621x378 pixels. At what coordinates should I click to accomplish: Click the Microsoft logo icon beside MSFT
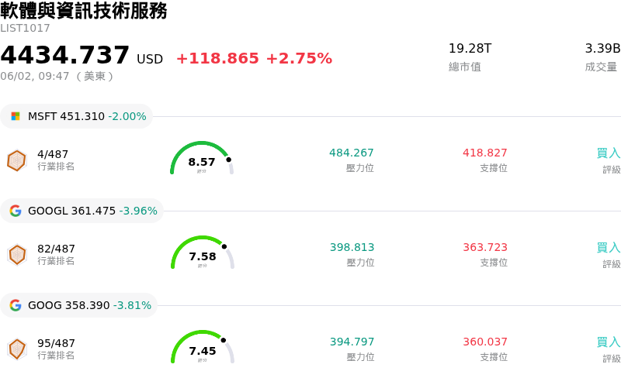pyautogui.click(x=16, y=116)
